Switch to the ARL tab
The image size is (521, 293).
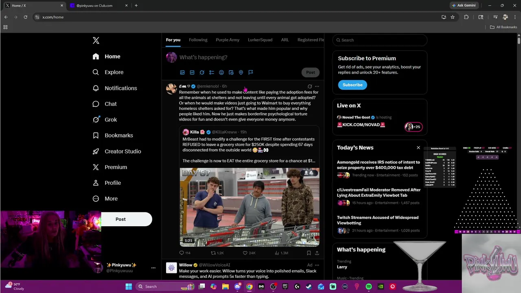285,40
